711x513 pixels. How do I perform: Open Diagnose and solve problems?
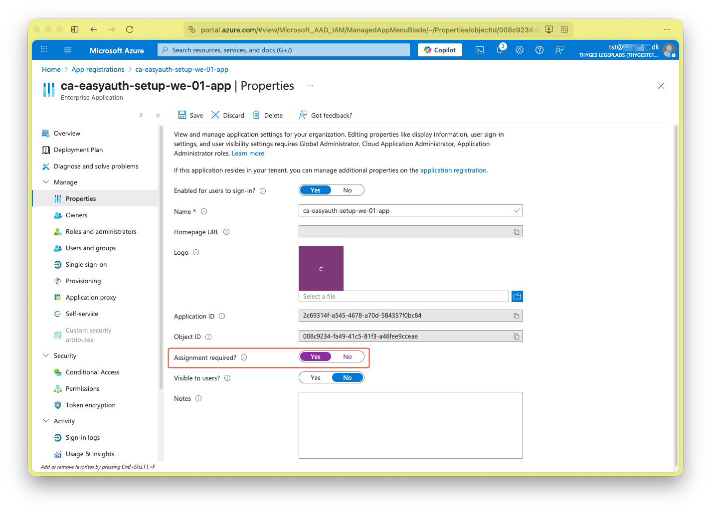pyautogui.click(x=95, y=166)
